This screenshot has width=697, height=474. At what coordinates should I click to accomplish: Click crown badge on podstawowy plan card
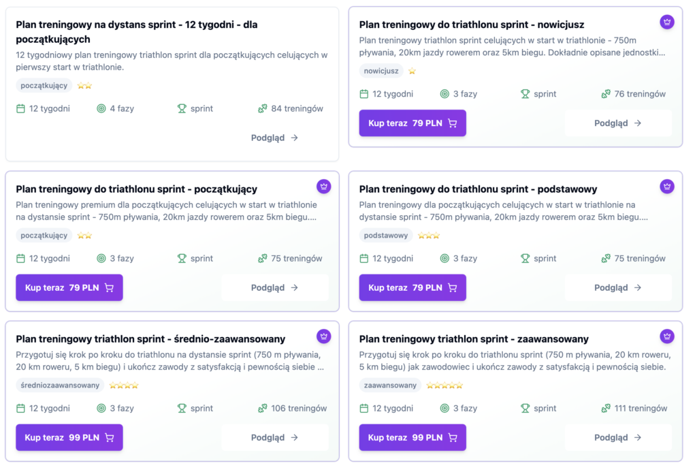pyautogui.click(x=667, y=187)
